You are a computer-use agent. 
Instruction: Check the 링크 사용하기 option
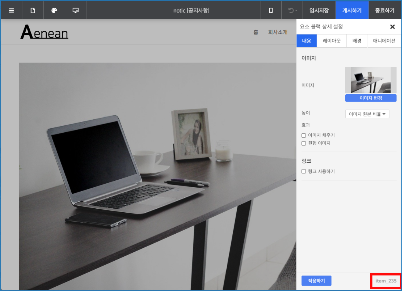tap(304, 171)
